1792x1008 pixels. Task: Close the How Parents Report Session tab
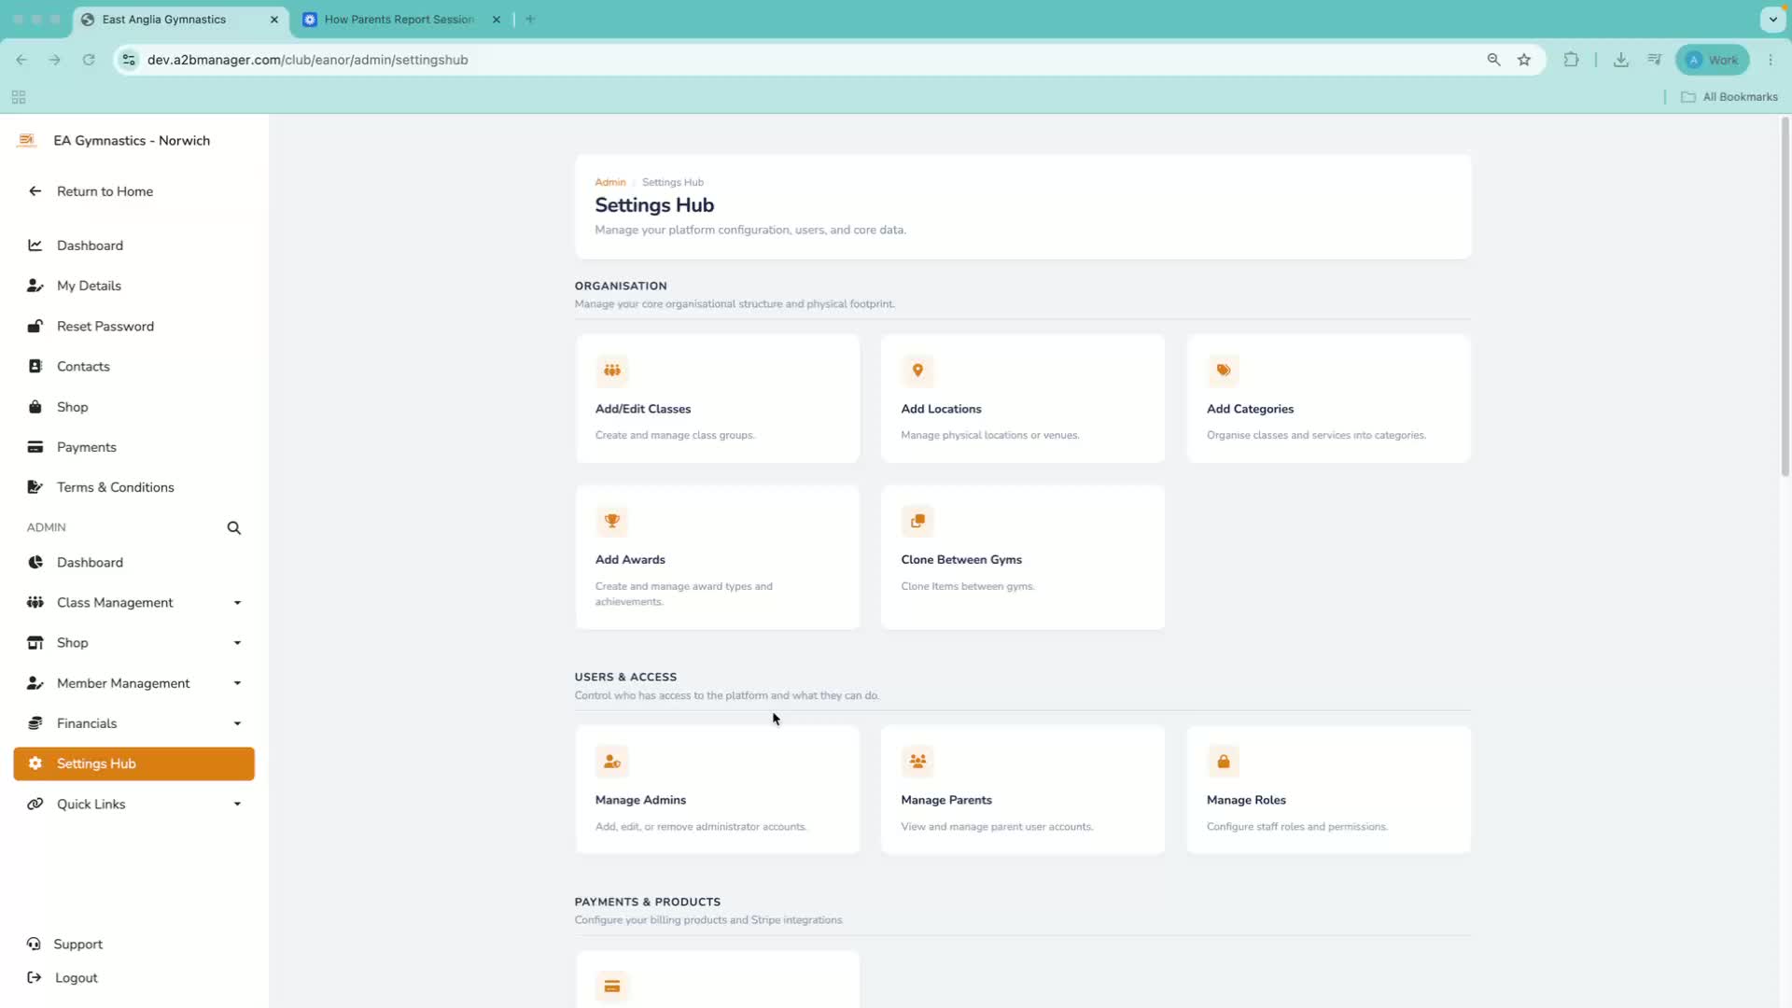coord(497,20)
